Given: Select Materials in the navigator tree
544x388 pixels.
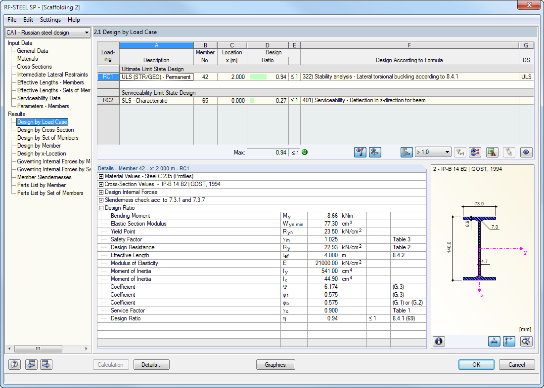Looking at the screenshot, I should (x=27, y=59).
